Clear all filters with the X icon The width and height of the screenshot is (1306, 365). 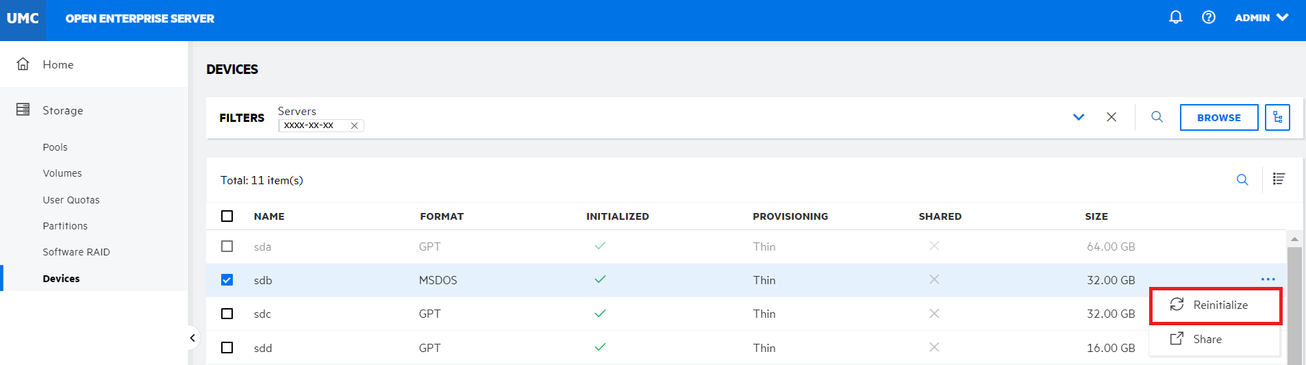pos(1112,117)
